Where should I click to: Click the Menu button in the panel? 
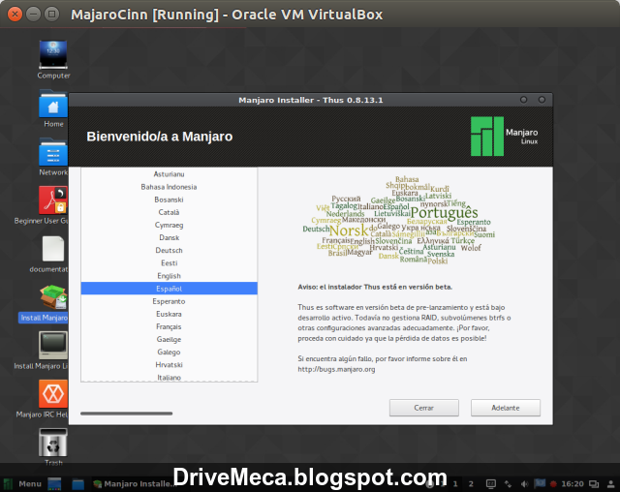point(23,483)
